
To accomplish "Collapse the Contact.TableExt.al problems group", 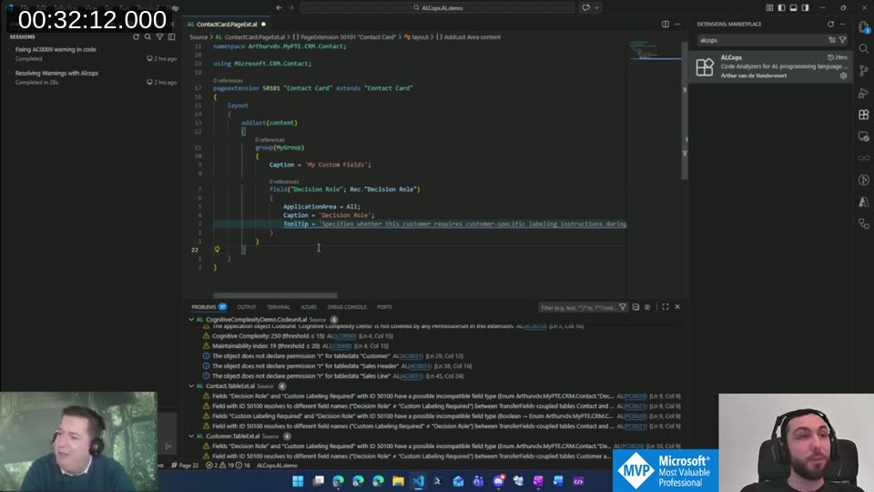I will (x=191, y=386).
